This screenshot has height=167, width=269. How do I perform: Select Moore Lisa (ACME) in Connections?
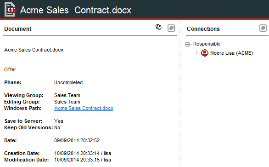click(x=231, y=53)
